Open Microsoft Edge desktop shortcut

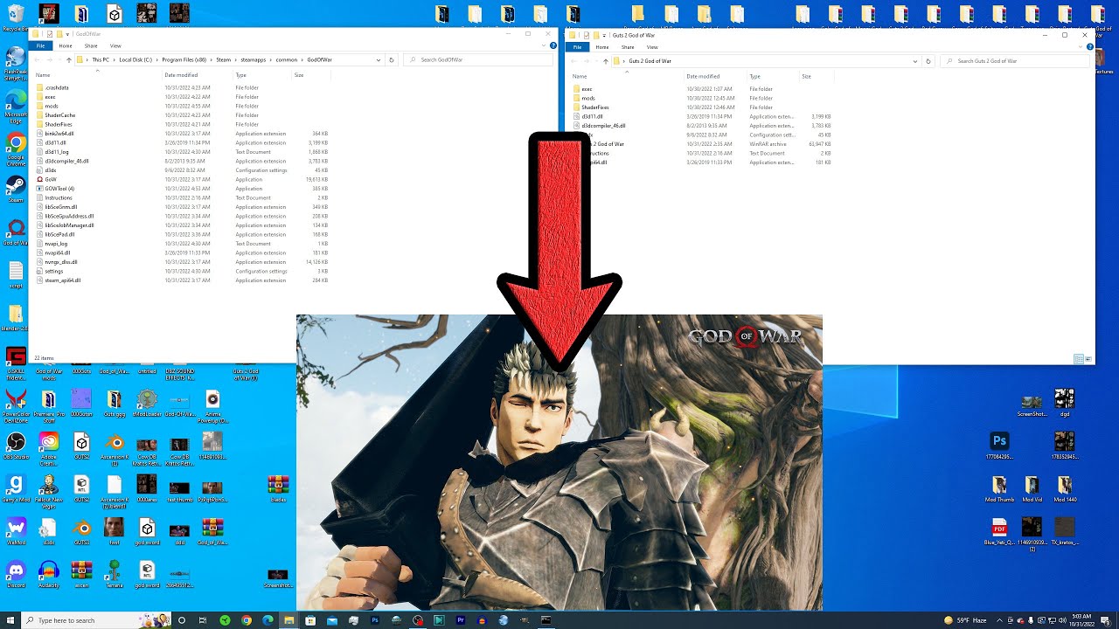pyautogui.click(x=16, y=105)
